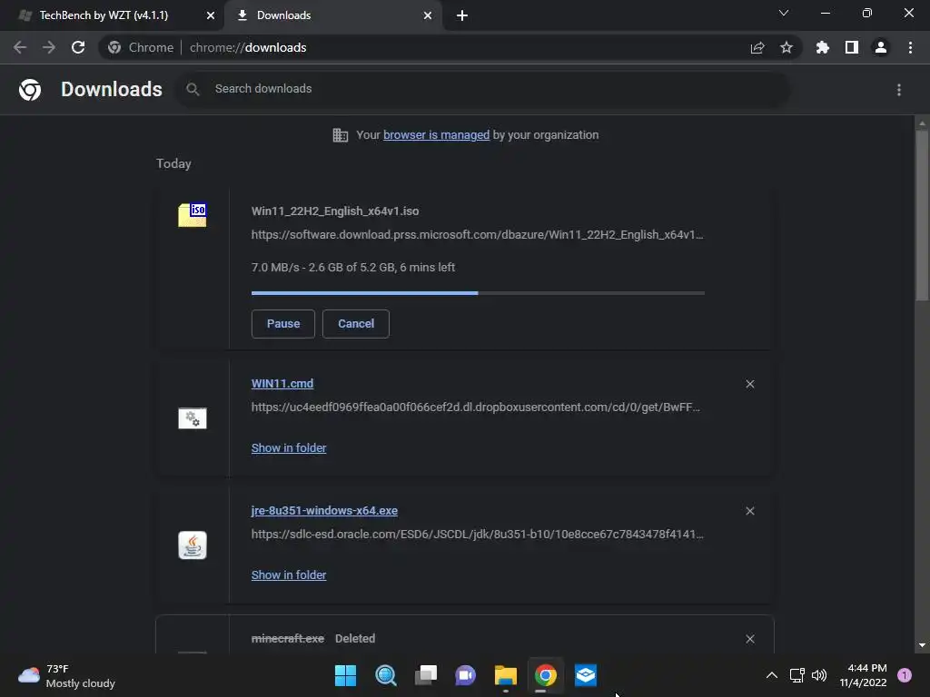Show jre-8u351-windows-x64.exe in folder
930x697 pixels.
(x=289, y=574)
